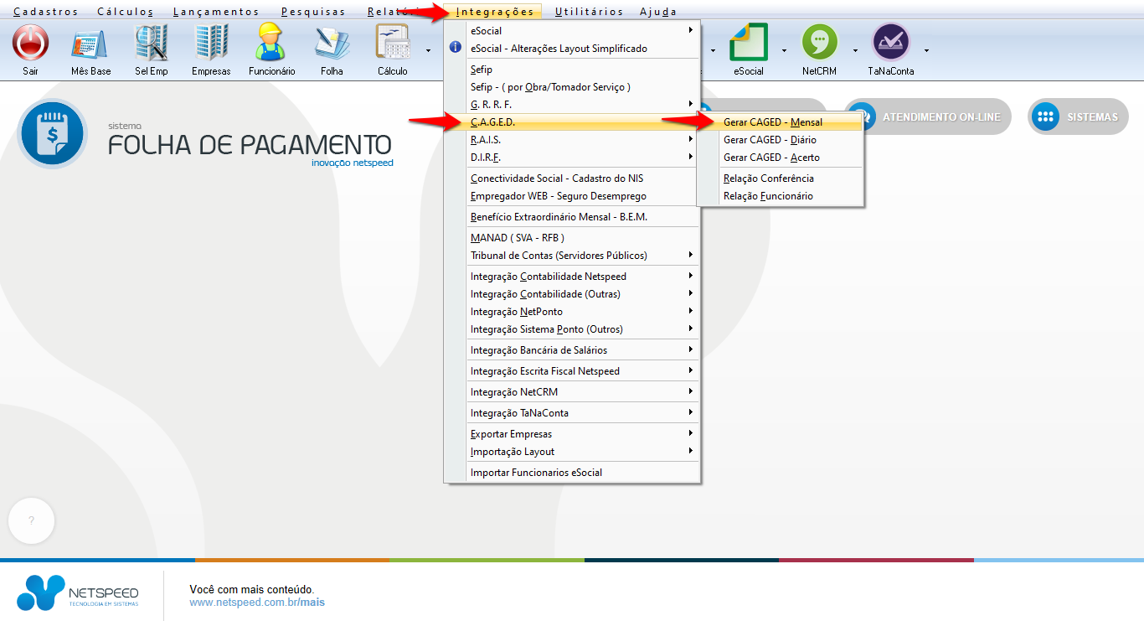Open the Empresas buildings icon

pyautogui.click(x=211, y=43)
